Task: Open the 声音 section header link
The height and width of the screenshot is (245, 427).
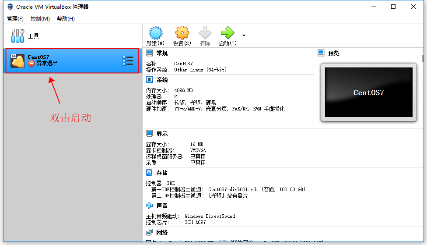Action: click(x=162, y=206)
